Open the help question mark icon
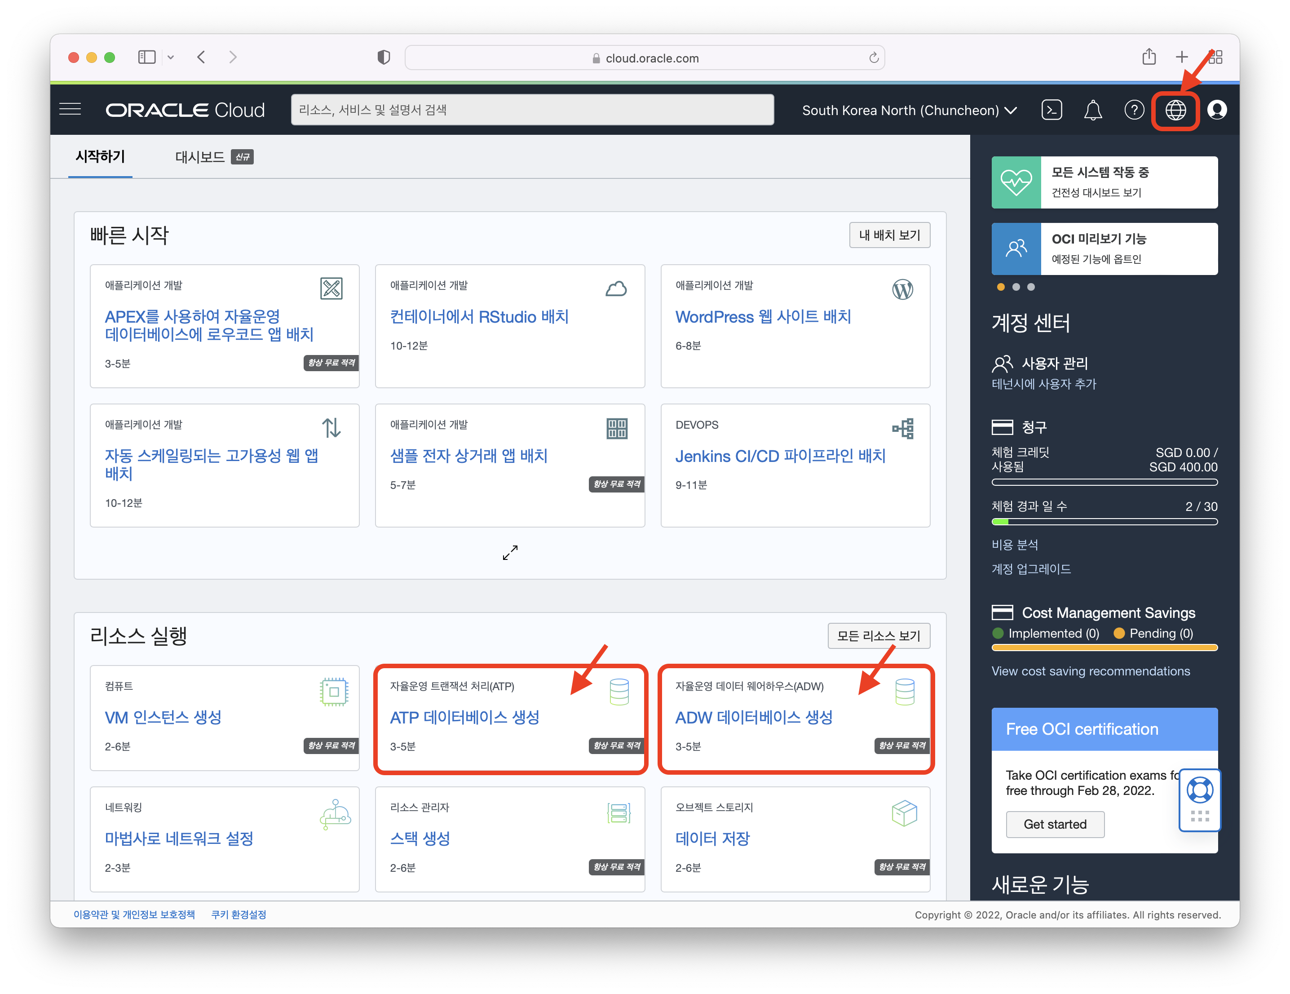The height and width of the screenshot is (994, 1290). pos(1134,110)
